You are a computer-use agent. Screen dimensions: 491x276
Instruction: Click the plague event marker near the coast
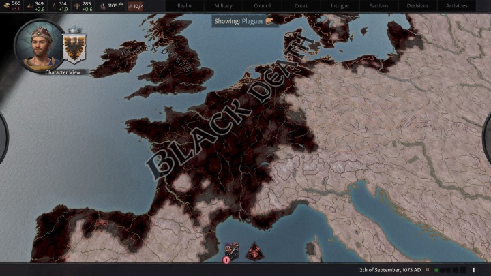point(255,251)
